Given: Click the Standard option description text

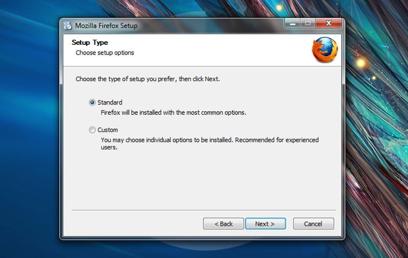Looking at the screenshot, I should click(x=173, y=113).
